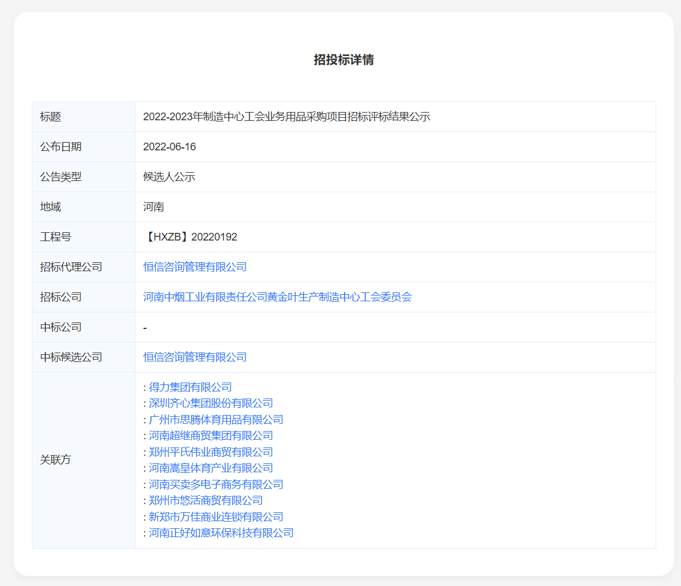Open 河南买卖多电子商务有限公司 link
Image resolution: width=681 pixels, height=586 pixels.
pyautogui.click(x=216, y=485)
